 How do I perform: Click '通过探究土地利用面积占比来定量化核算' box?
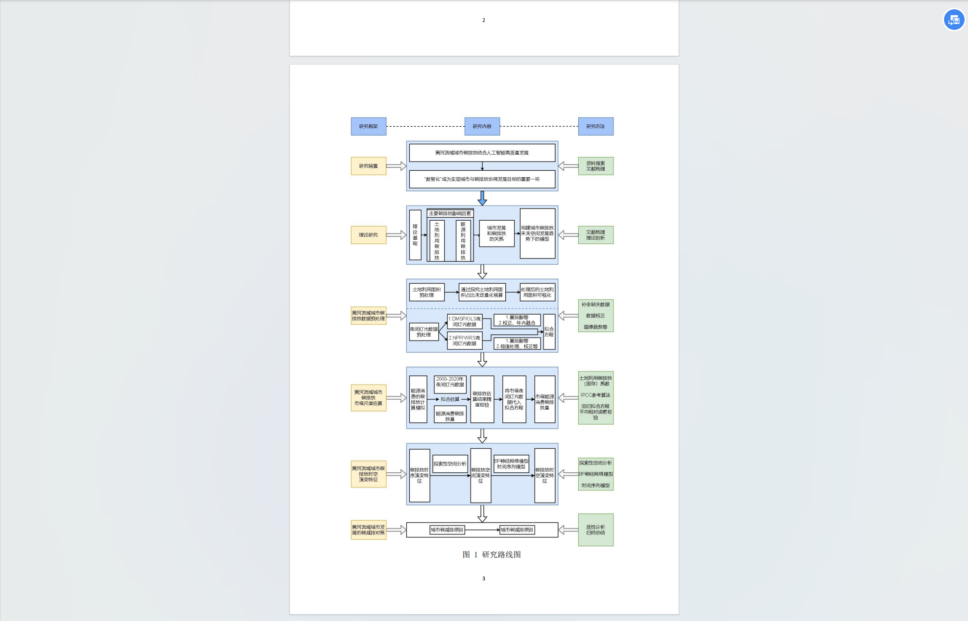click(482, 292)
